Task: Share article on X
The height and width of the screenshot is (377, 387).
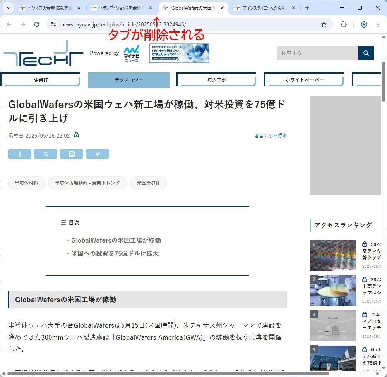Action: click(x=46, y=154)
